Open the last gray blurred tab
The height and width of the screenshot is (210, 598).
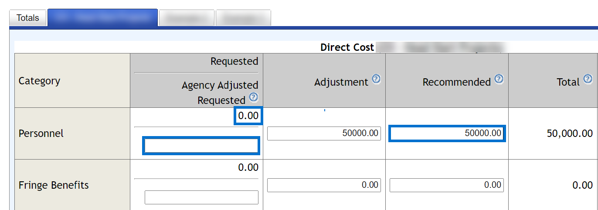(243, 18)
